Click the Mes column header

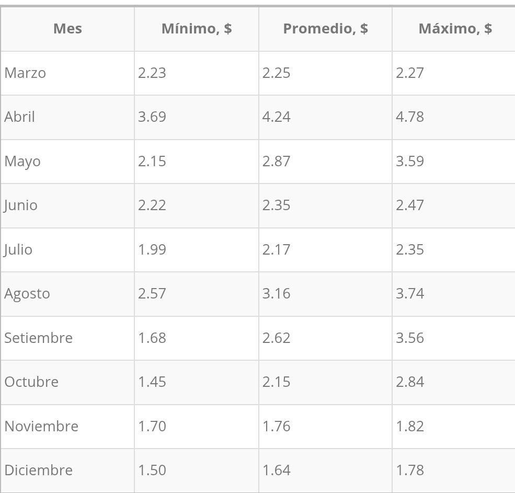click(67, 29)
